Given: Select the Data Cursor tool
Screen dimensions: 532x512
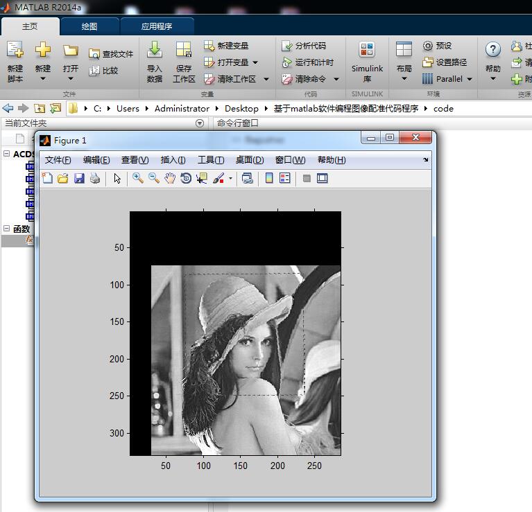Looking at the screenshot, I should tap(202, 178).
